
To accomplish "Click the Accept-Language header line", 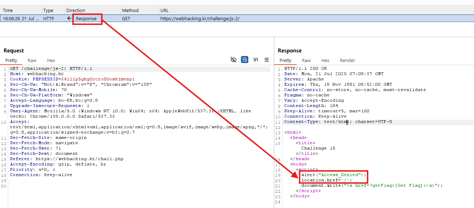I will tap(54, 101).
